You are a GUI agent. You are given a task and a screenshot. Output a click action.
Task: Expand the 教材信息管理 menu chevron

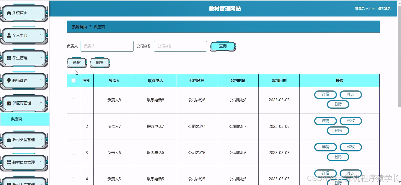[41, 162]
